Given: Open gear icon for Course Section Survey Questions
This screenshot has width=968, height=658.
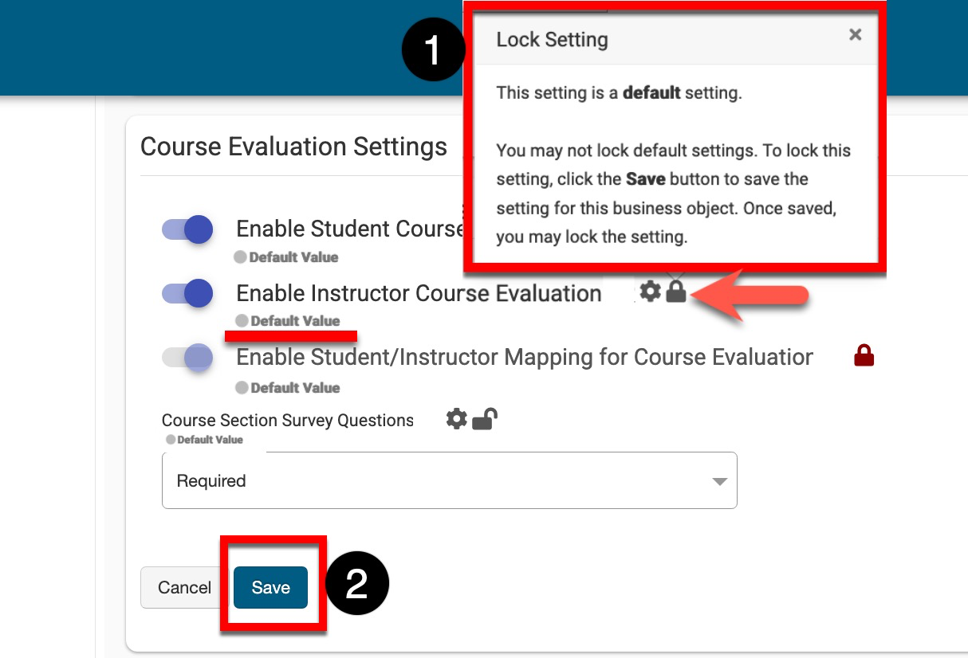Looking at the screenshot, I should (x=456, y=419).
